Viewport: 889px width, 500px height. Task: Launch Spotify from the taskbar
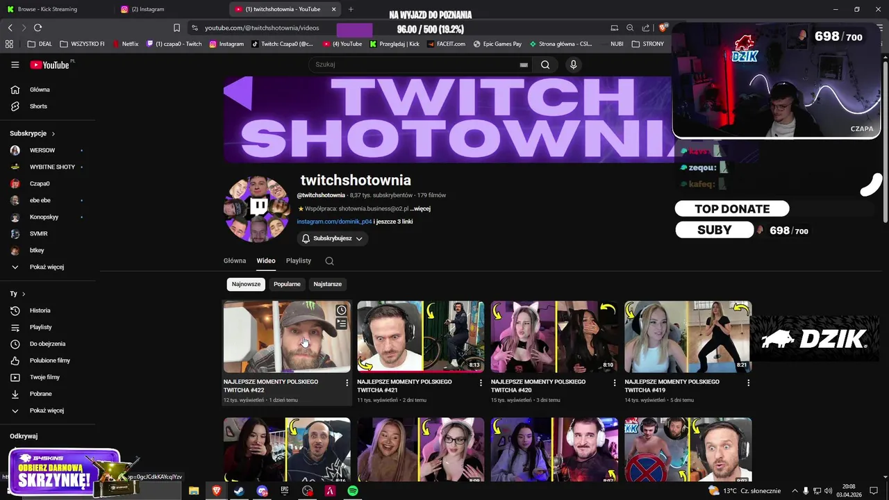[x=353, y=491]
